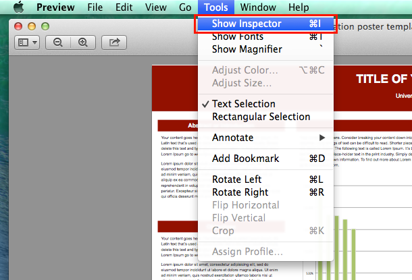Close the open Tools menu

pos(216,7)
